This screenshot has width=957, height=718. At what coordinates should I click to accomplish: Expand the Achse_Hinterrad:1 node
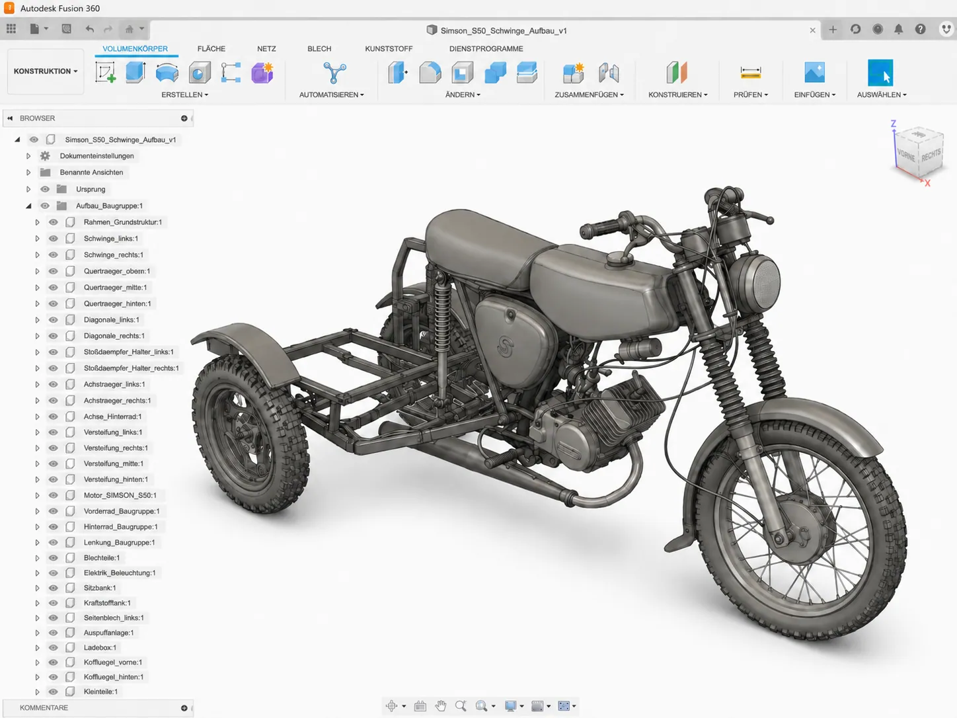coord(37,417)
